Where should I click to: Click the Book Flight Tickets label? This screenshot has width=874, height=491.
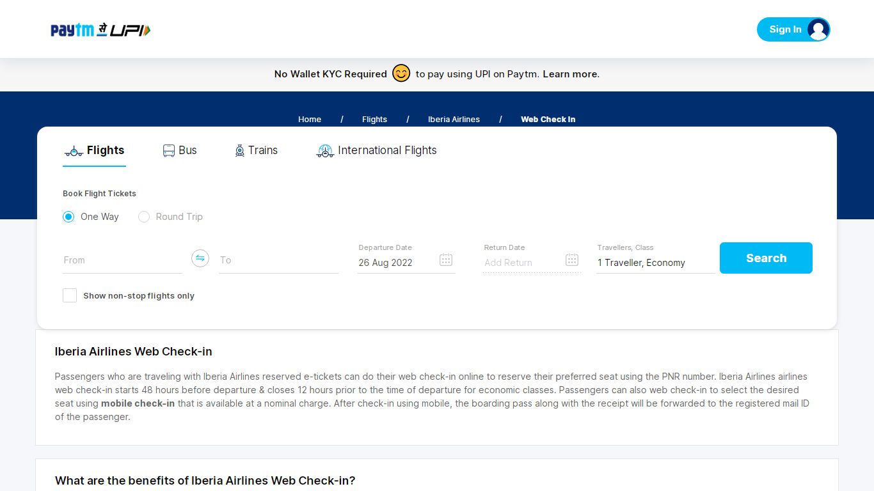click(99, 194)
